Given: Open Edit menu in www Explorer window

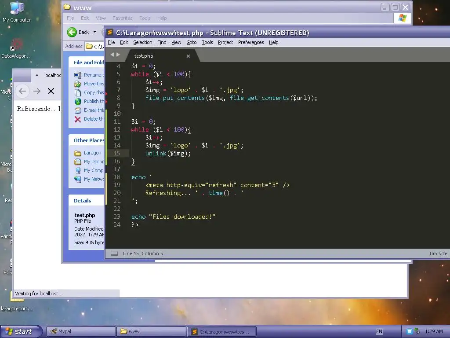Looking at the screenshot, I should coord(85,18).
